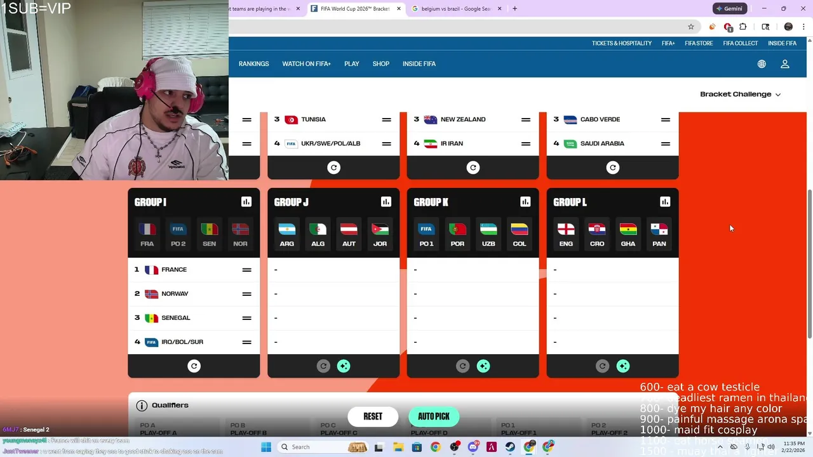Screen dimensions: 813x457
Task: Grab the Norway row reorder handle
Action: tap(246, 294)
